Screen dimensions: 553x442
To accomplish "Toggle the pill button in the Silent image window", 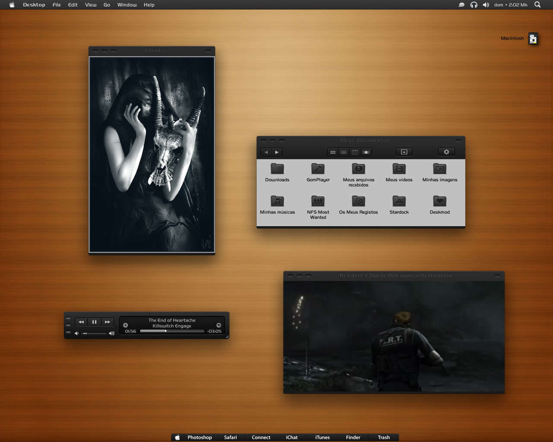I will point(208,51).
